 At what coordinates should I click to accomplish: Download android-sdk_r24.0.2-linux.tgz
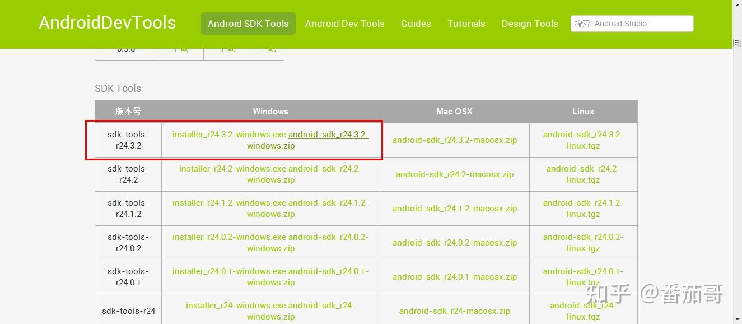click(583, 242)
